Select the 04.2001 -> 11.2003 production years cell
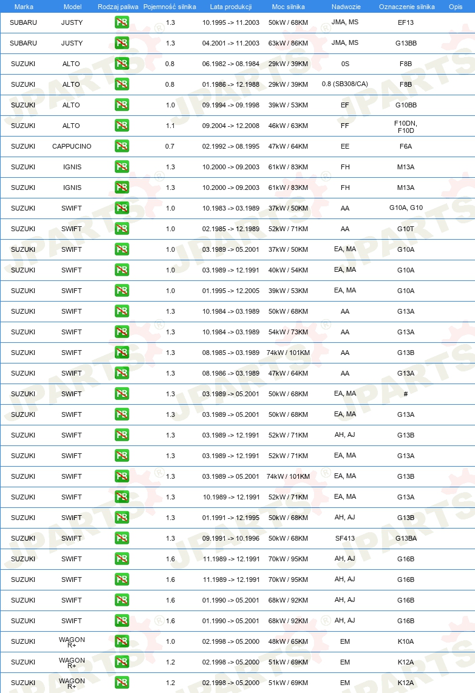475x693 pixels. 231,43
